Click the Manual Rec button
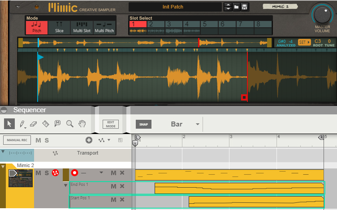 (x=17, y=140)
